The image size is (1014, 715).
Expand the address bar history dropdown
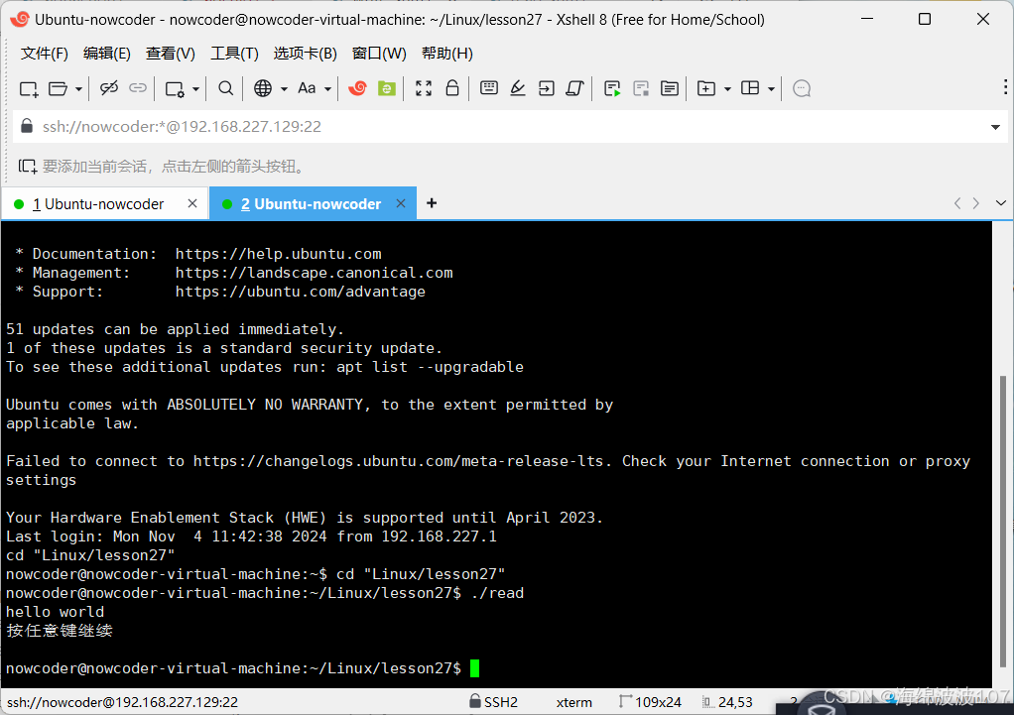coord(996,127)
